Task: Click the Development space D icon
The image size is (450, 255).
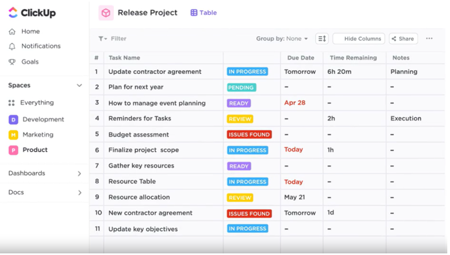Action: 13,119
